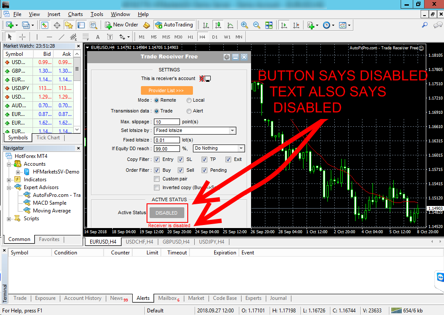Toggle the TP copy filter checkbox

205,159
